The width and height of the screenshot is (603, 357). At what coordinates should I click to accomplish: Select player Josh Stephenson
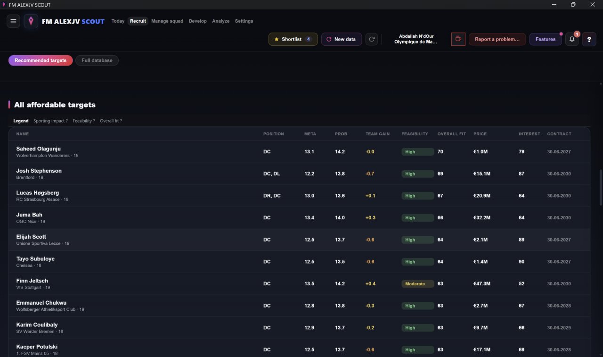299,174
